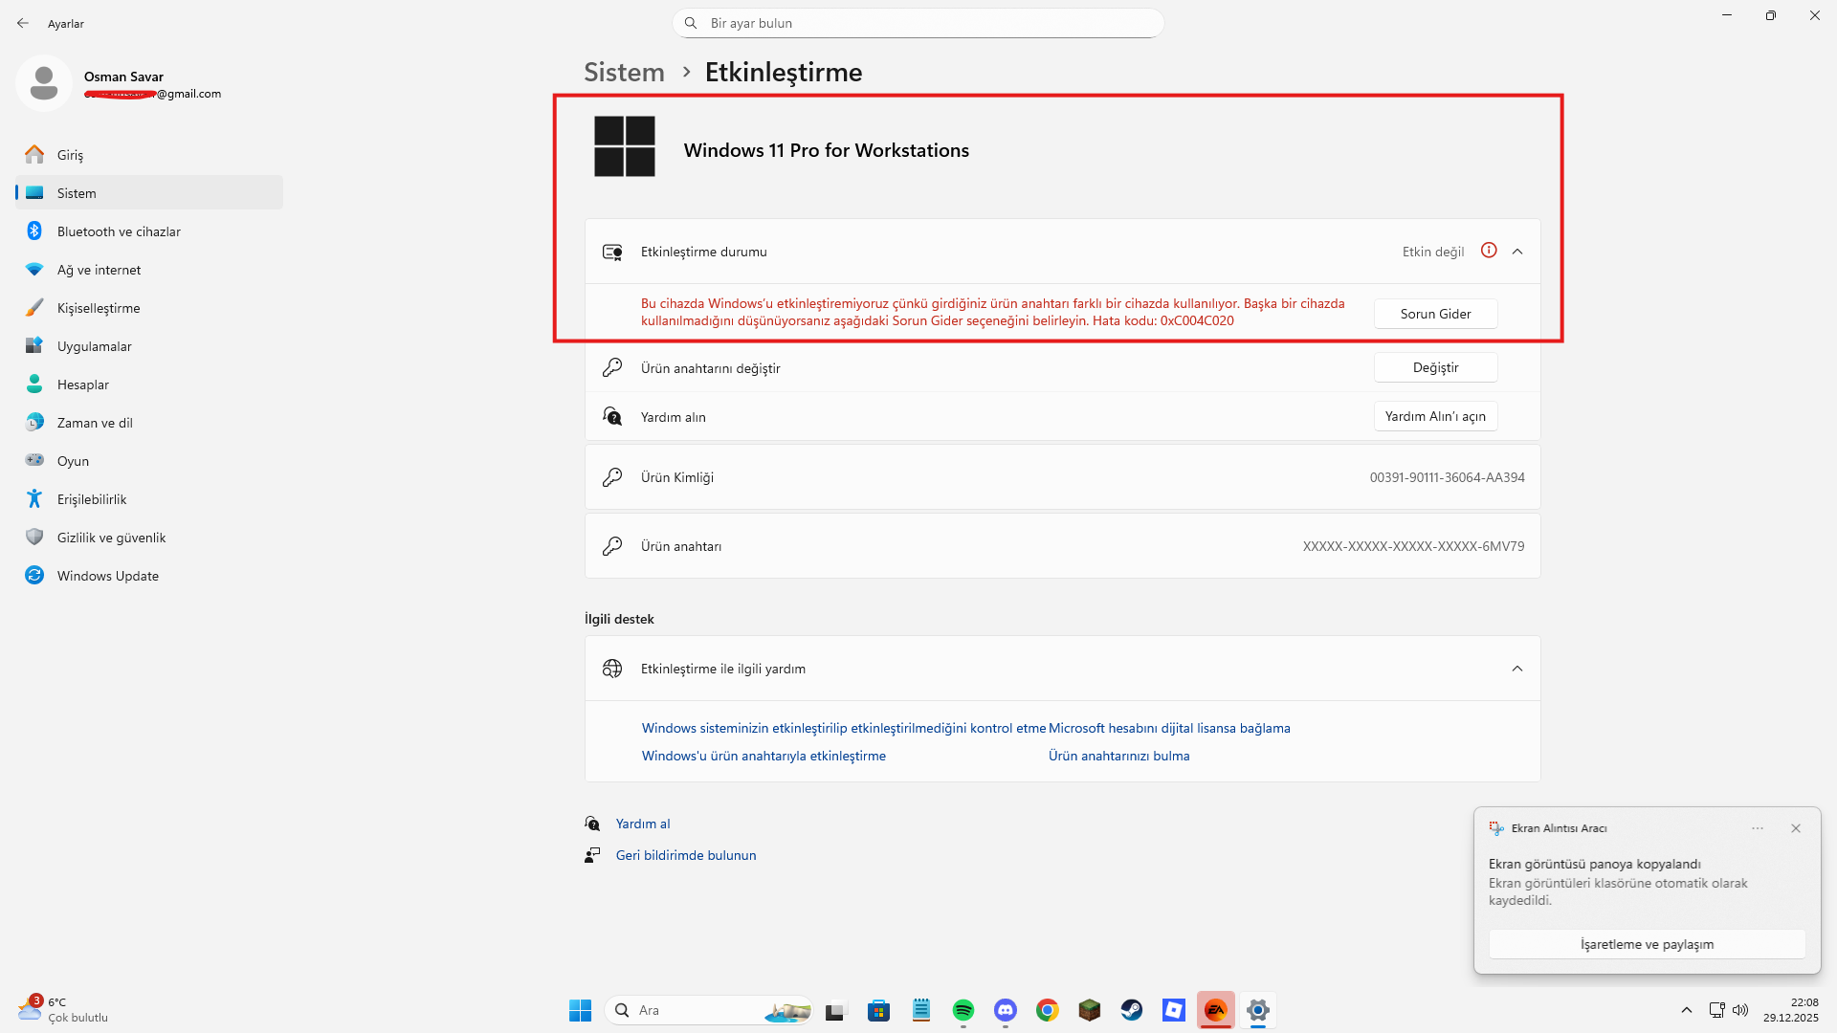Click the Yardım al link

[643, 824]
